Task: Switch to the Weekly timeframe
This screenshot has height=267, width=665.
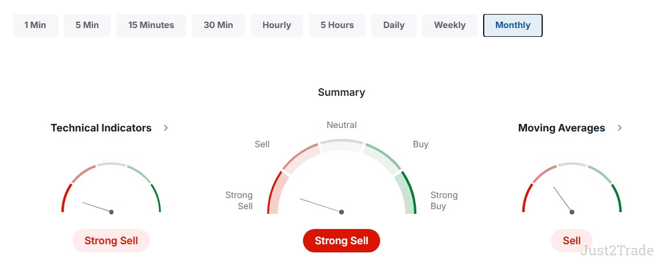Action: pos(450,26)
